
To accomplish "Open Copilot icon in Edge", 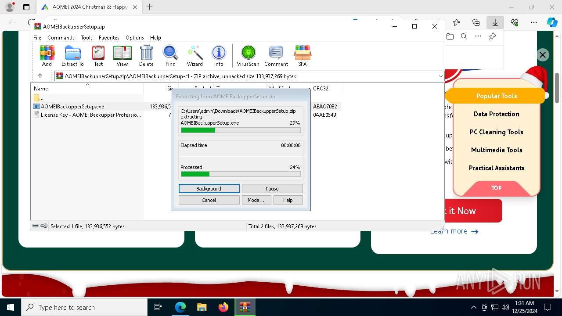I will click(552, 22).
